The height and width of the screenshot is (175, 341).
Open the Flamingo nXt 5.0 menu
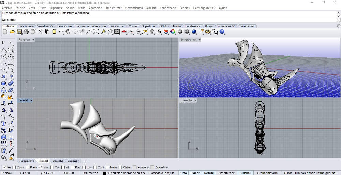click(x=204, y=8)
